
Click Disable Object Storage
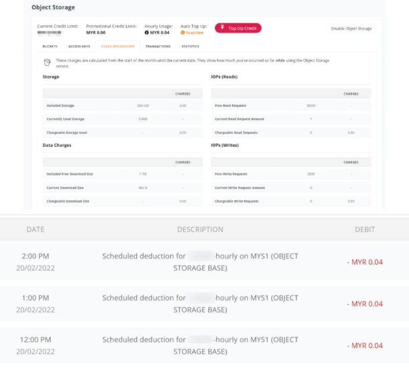click(351, 29)
